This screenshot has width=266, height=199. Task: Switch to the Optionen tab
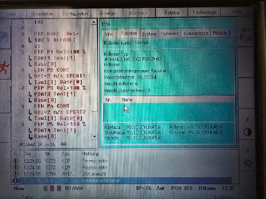[170, 33]
